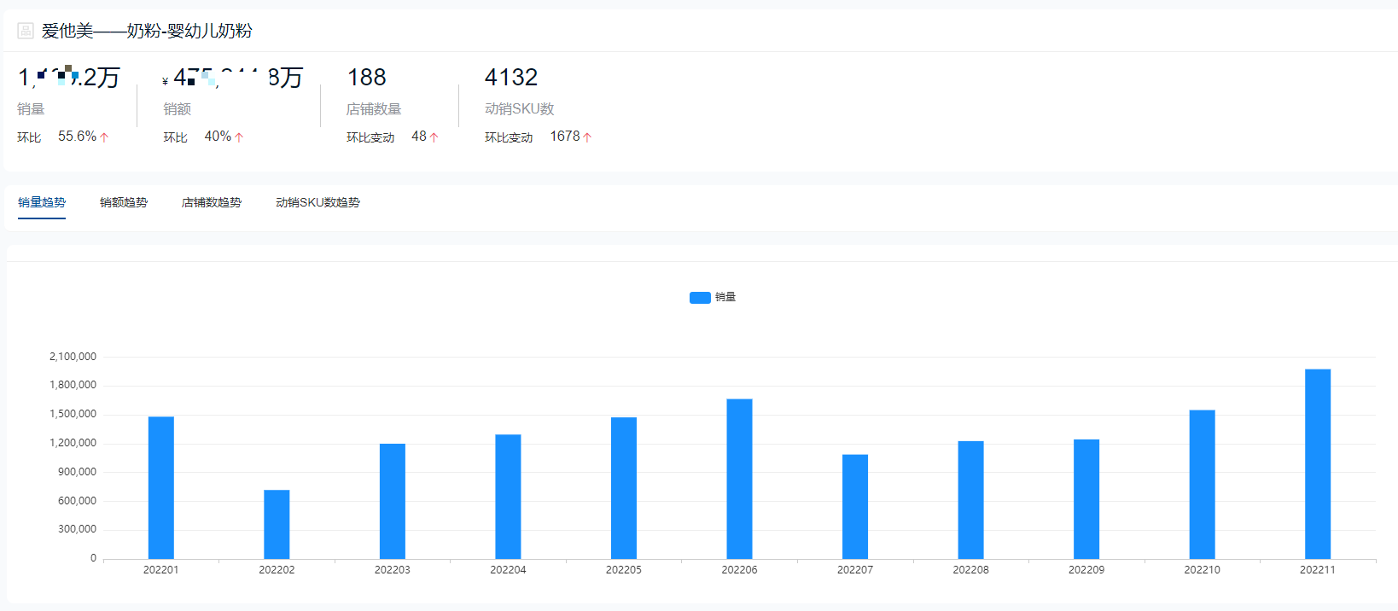Click the 188 店铺数量 metric
1398x611 pixels.
367,78
